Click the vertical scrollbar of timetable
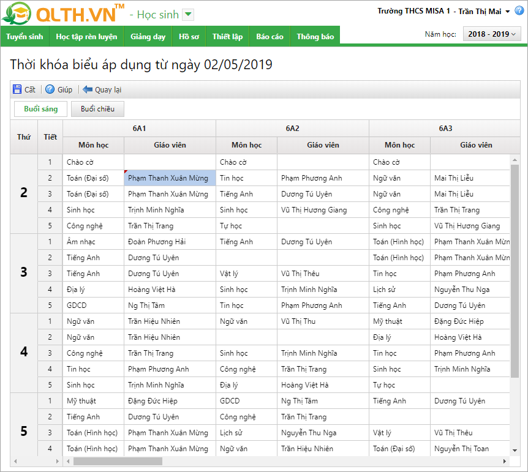Screen dimensions: 528x472 click(515, 269)
